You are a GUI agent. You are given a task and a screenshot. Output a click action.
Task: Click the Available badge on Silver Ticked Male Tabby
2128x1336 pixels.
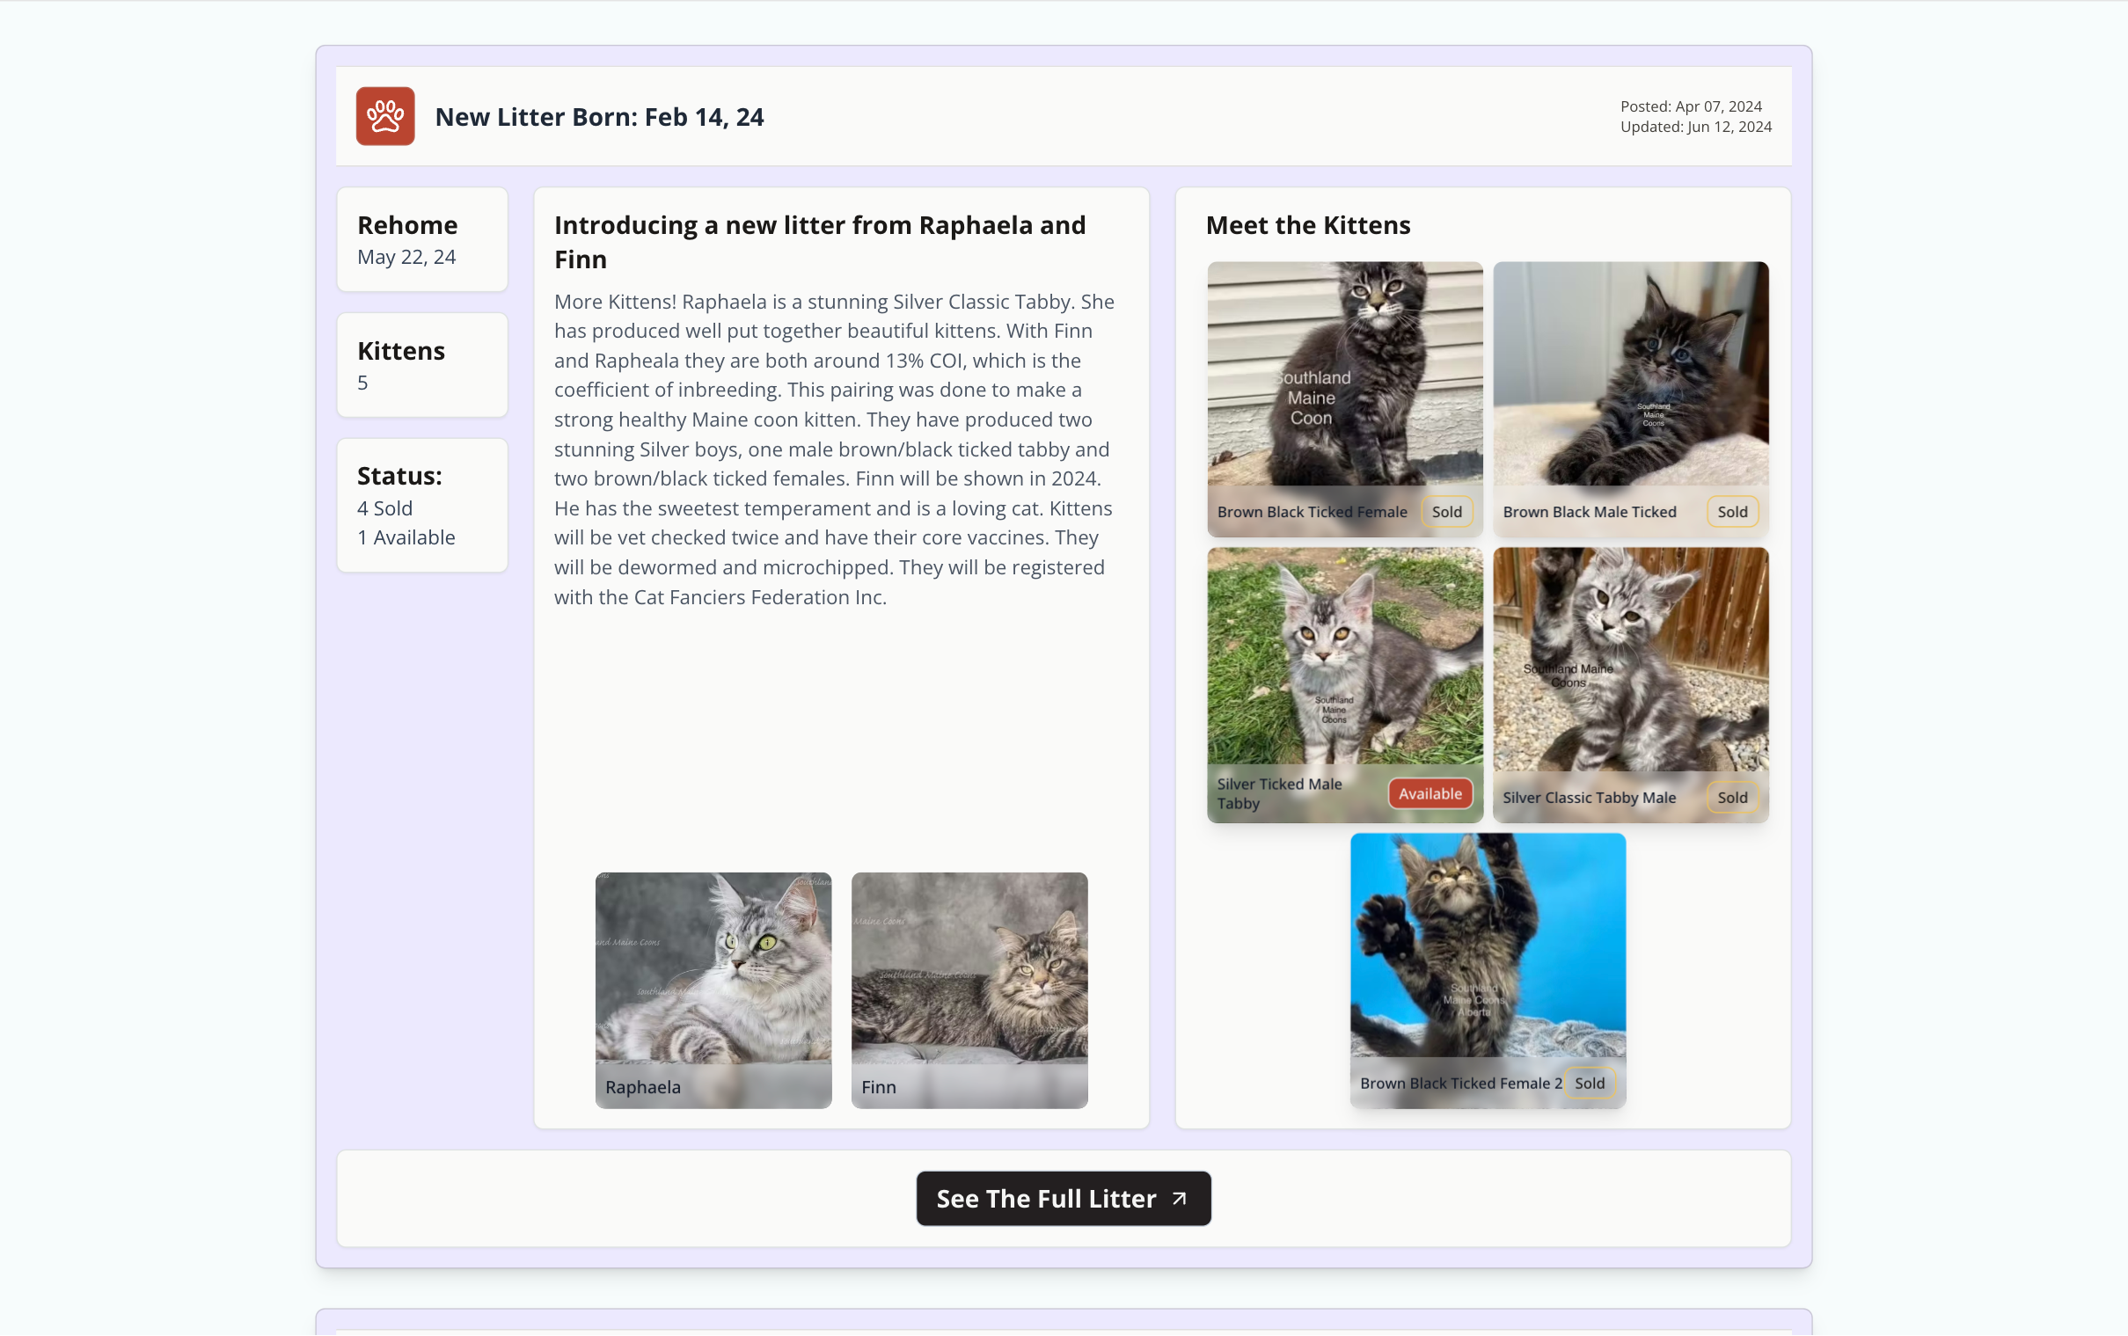[1430, 793]
